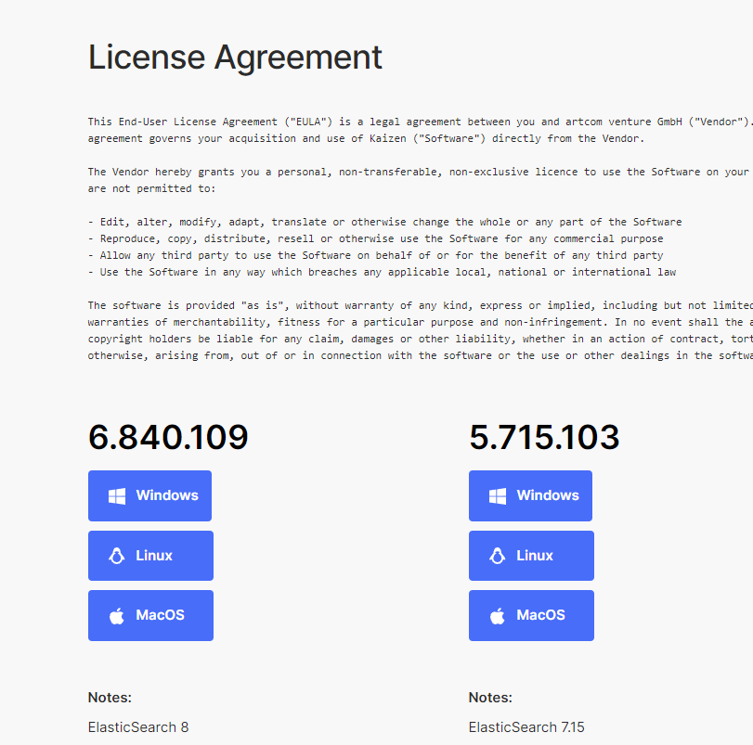Click the Windows logo icon under version 5.715.103
753x745 pixels.
498,496
